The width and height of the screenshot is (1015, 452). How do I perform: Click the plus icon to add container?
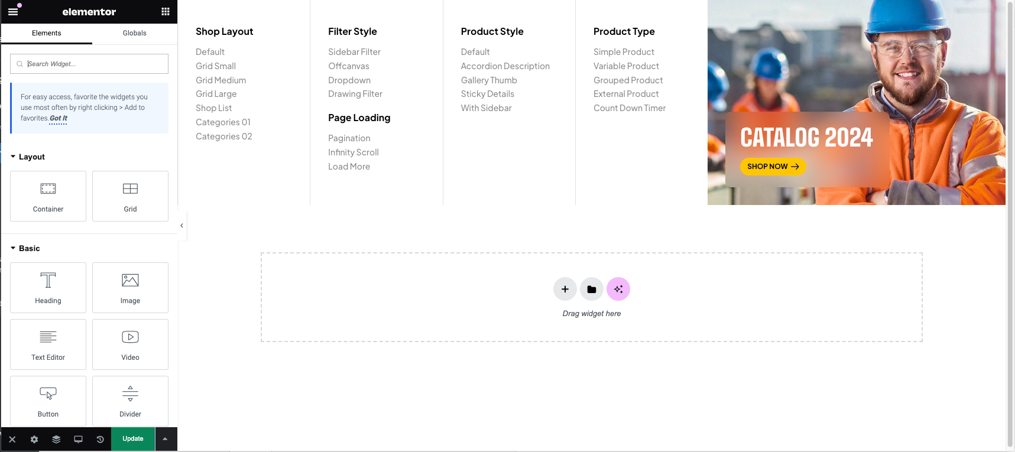pyautogui.click(x=565, y=289)
